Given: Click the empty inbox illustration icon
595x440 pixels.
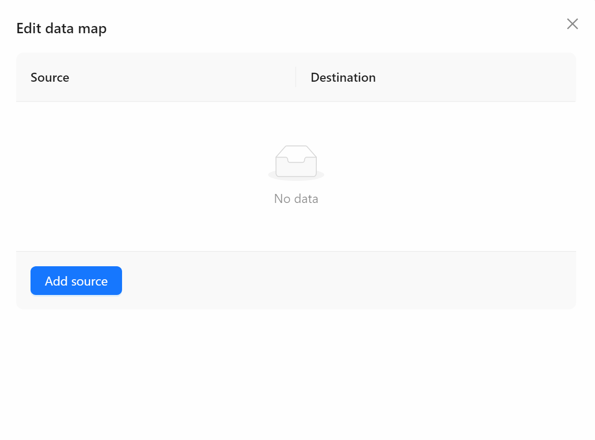Looking at the screenshot, I should [x=296, y=161].
